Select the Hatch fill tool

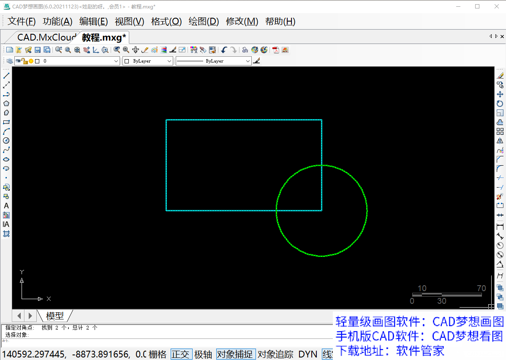(x=6, y=234)
